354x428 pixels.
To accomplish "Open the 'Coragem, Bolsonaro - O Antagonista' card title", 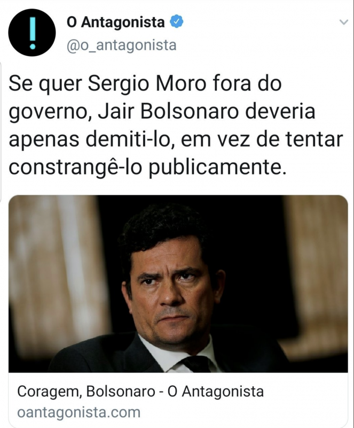I will [x=140, y=392].
